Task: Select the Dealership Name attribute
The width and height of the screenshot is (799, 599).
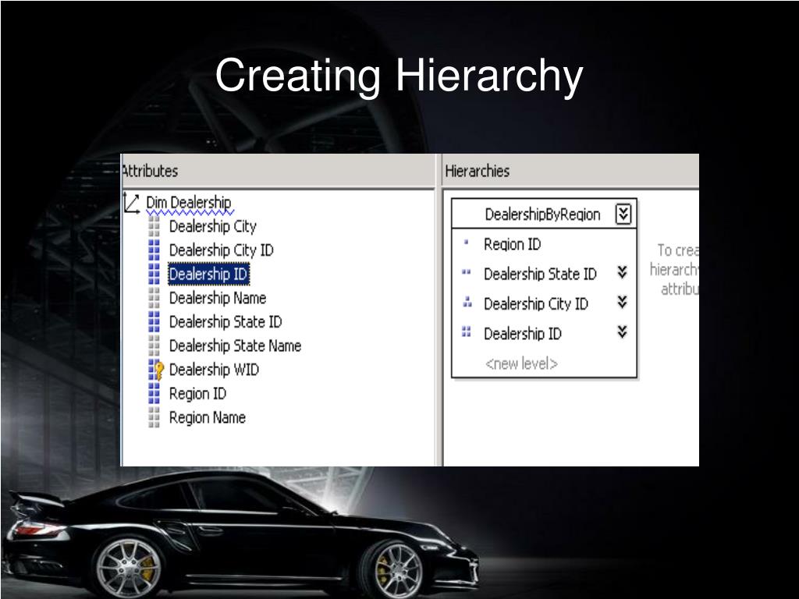Action: pos(218,298)
